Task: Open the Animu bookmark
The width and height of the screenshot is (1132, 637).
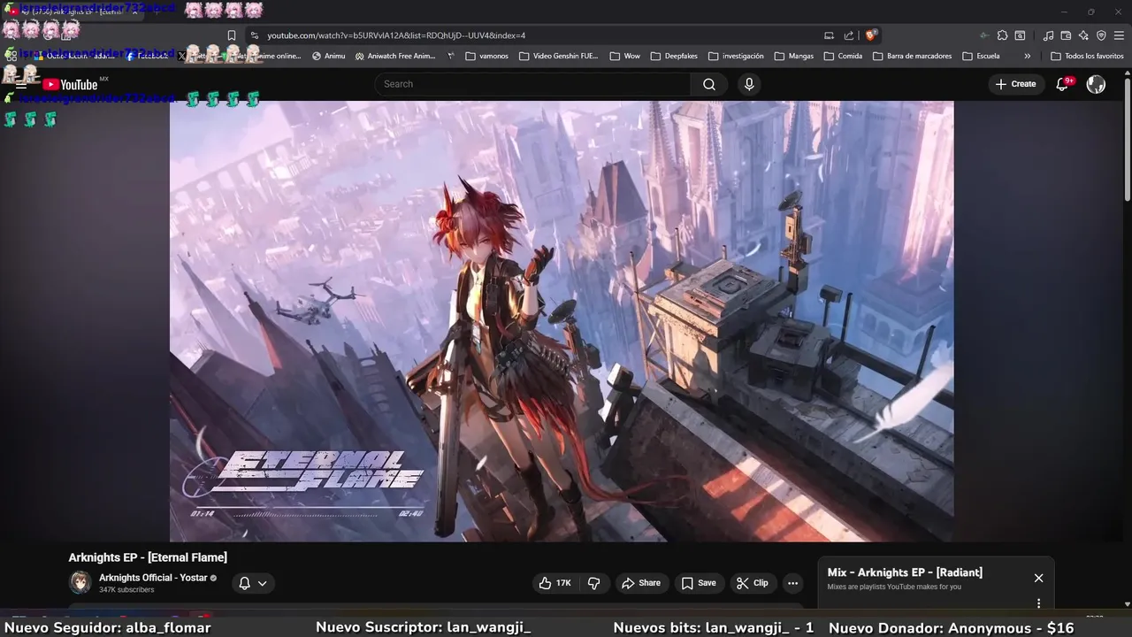Action: [x=329, y=56]
